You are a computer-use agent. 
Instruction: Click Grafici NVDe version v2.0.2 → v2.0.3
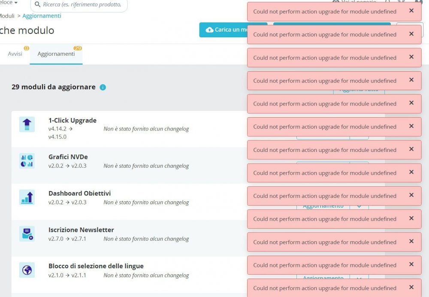pyautogui.click(x=67, y=166)
